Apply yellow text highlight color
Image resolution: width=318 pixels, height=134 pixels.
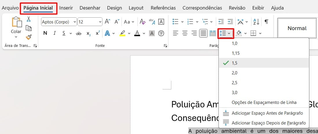tap(122, 33)
